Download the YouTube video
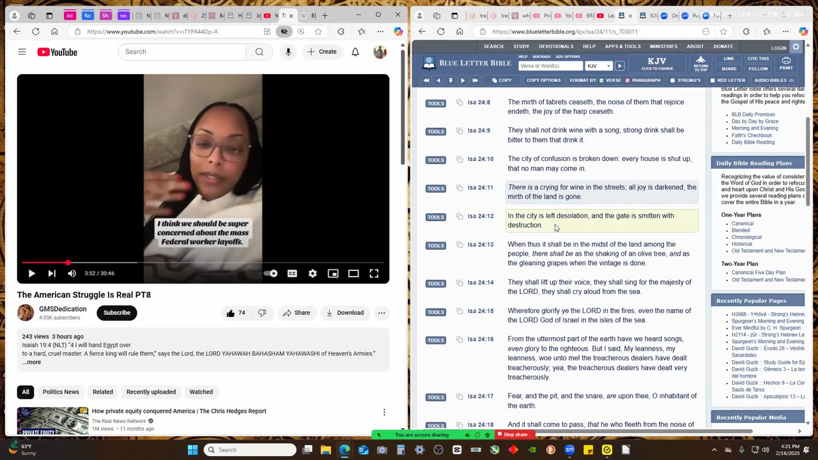818x460 pixels. pos(344,313)
